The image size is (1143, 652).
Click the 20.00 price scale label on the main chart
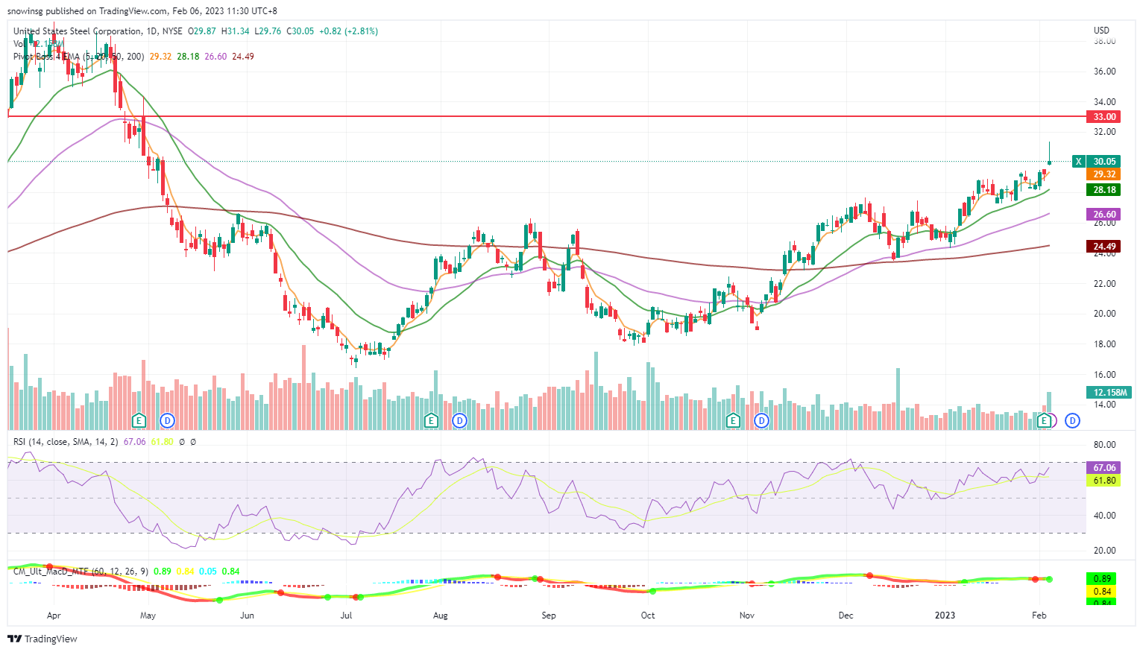[1104, 314]
